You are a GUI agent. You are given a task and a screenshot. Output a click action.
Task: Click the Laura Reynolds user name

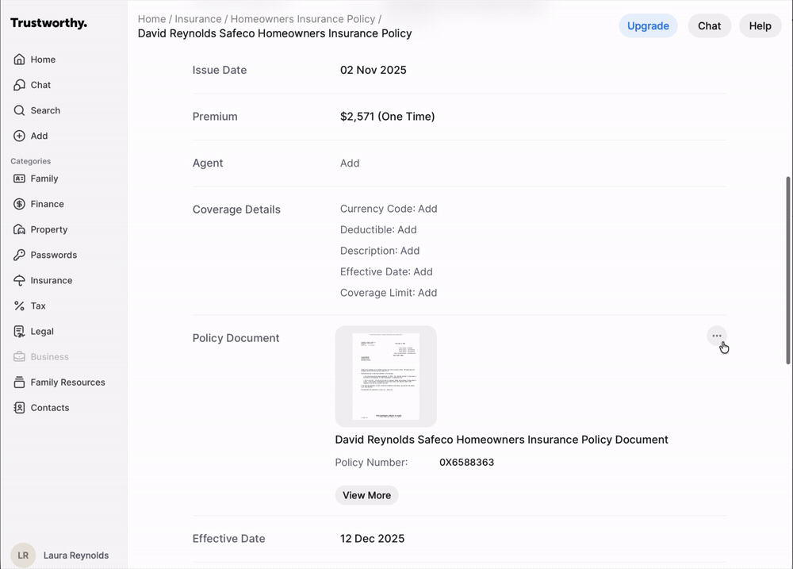coord(76,556)
